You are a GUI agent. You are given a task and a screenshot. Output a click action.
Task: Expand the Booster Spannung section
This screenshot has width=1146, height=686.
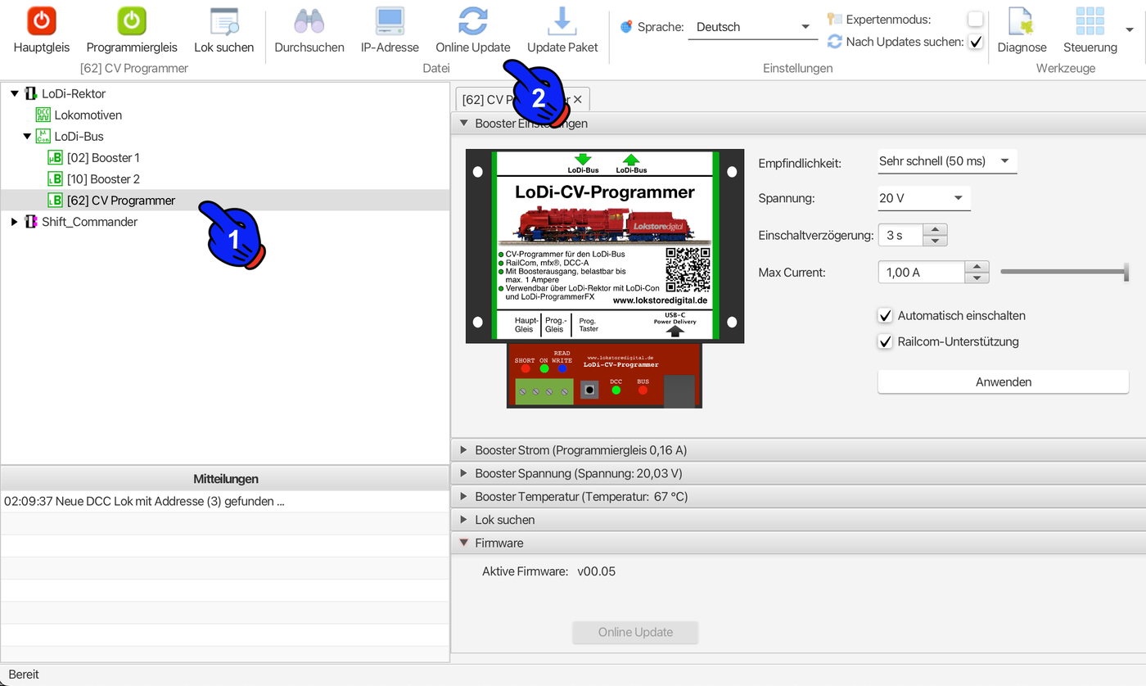coord(464,473)
